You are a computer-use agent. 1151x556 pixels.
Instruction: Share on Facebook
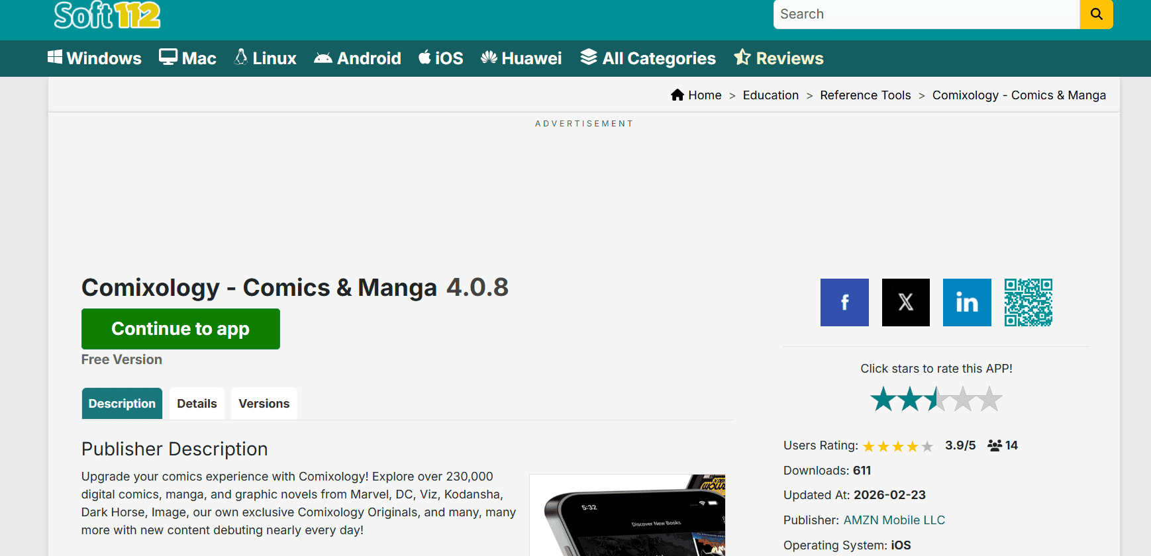(844, 302)
